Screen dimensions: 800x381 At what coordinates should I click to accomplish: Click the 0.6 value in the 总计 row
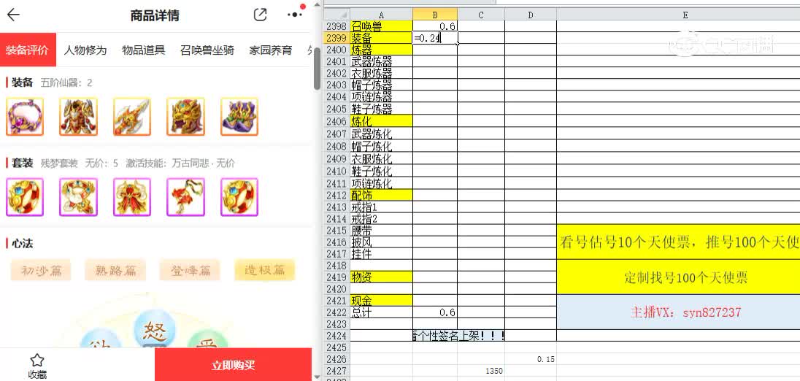[x=435, y=312]
